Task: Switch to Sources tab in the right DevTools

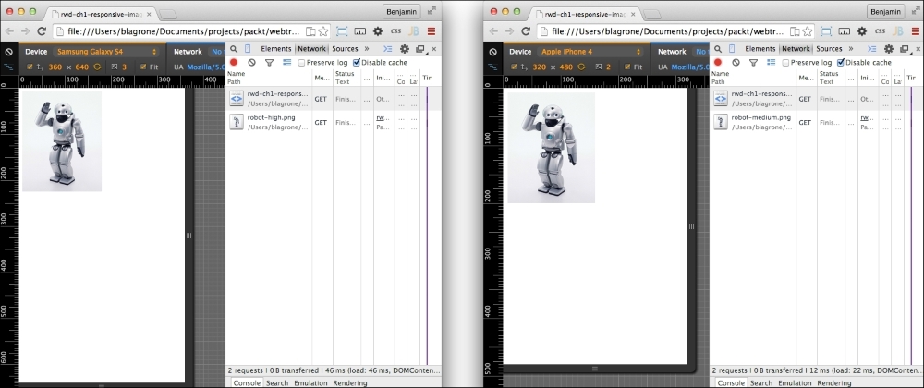Action: click(x=829, y=49)
